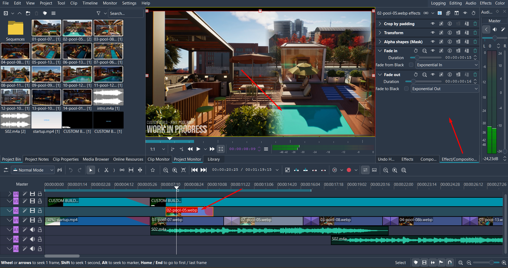The image size is (508, 268).
Task: Open the Undo History tab
Action: [386, 159]
